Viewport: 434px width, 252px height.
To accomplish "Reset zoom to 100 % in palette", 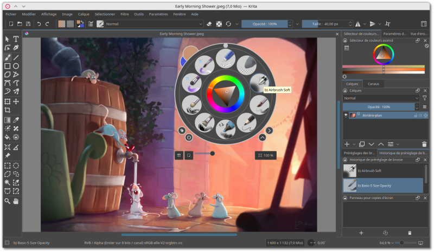I will 266,155.
